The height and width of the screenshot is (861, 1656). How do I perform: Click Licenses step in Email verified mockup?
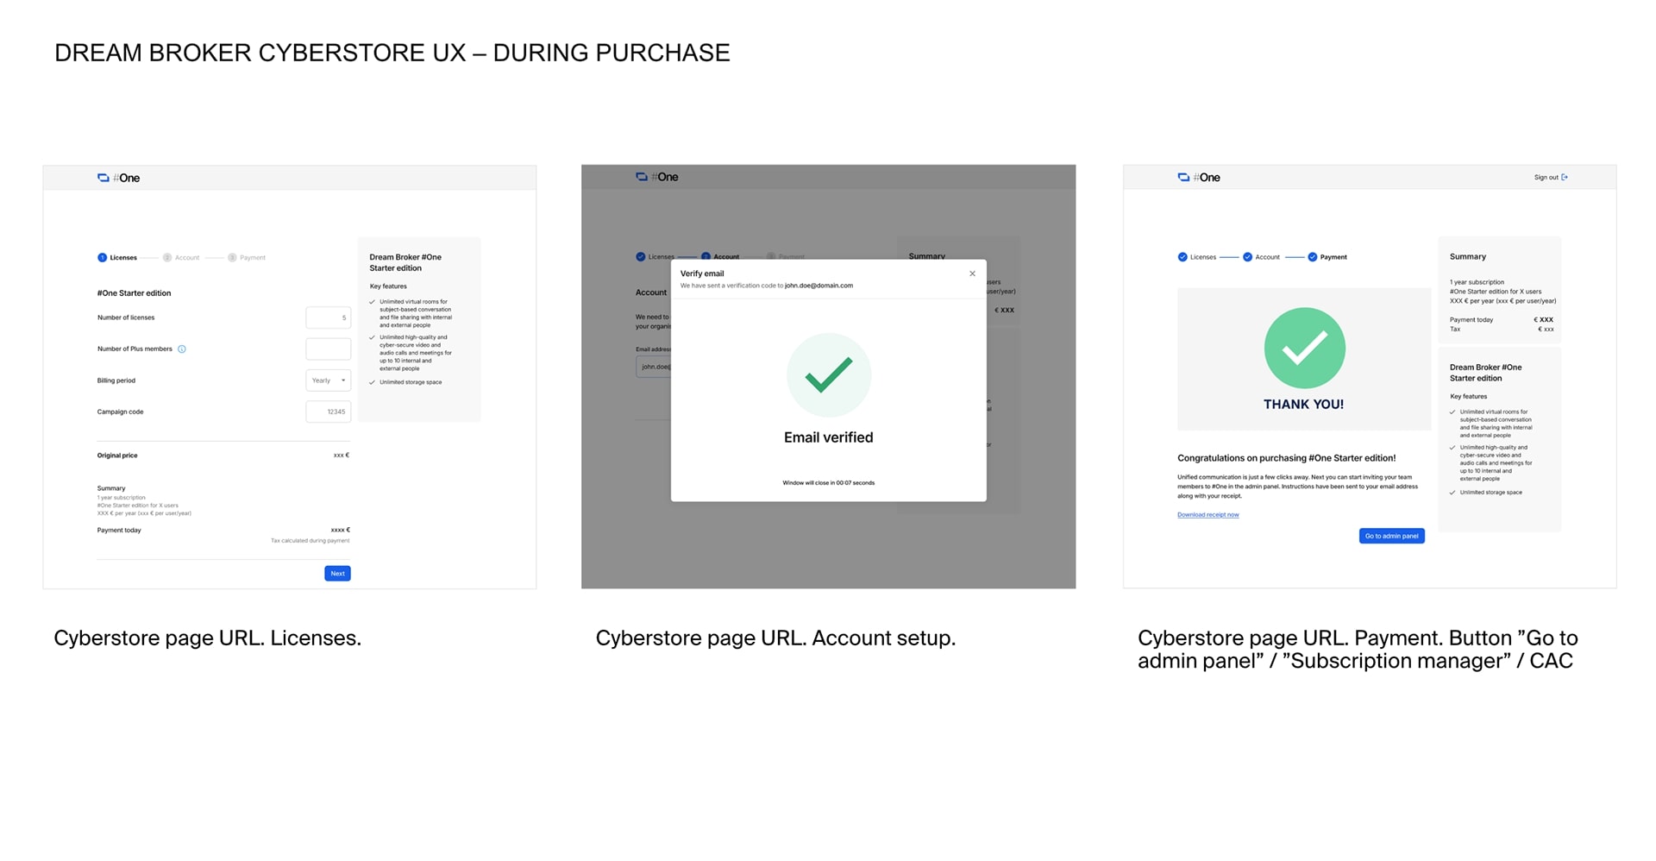click(x=655, y=256)
